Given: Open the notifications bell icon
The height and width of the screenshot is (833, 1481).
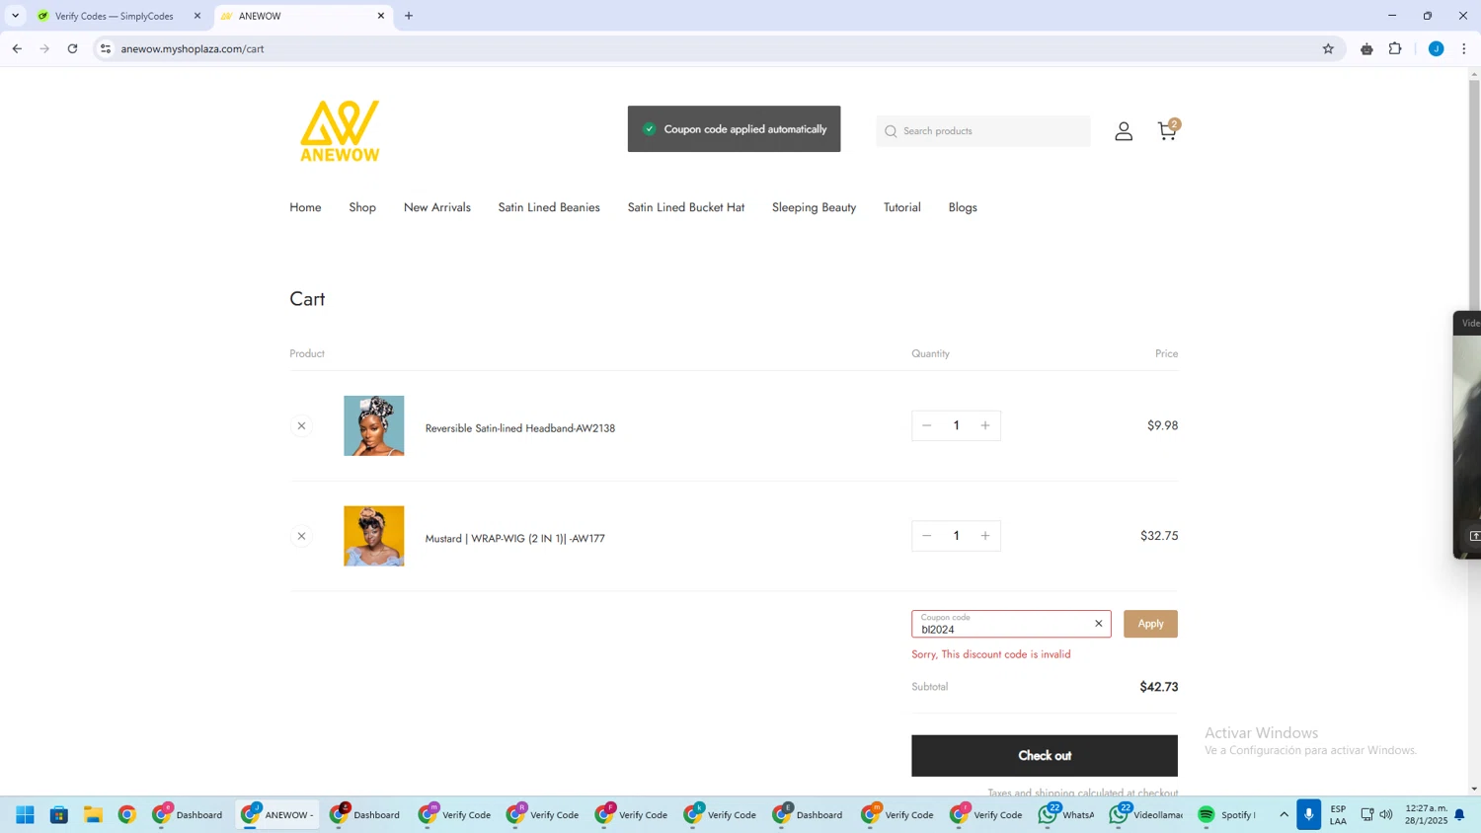Looking at the screenshot, I should [1459, 814].
